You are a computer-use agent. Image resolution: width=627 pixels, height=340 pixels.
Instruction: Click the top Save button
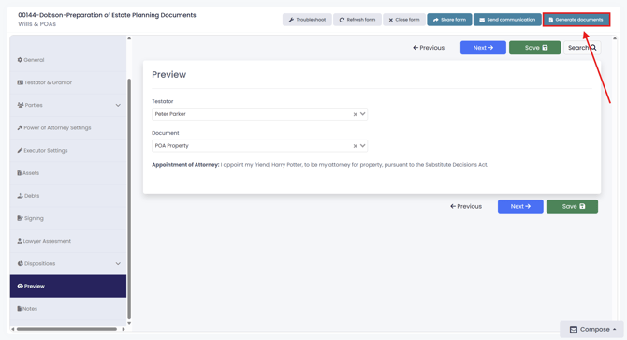pyautogui.click(x=534, y=48)
